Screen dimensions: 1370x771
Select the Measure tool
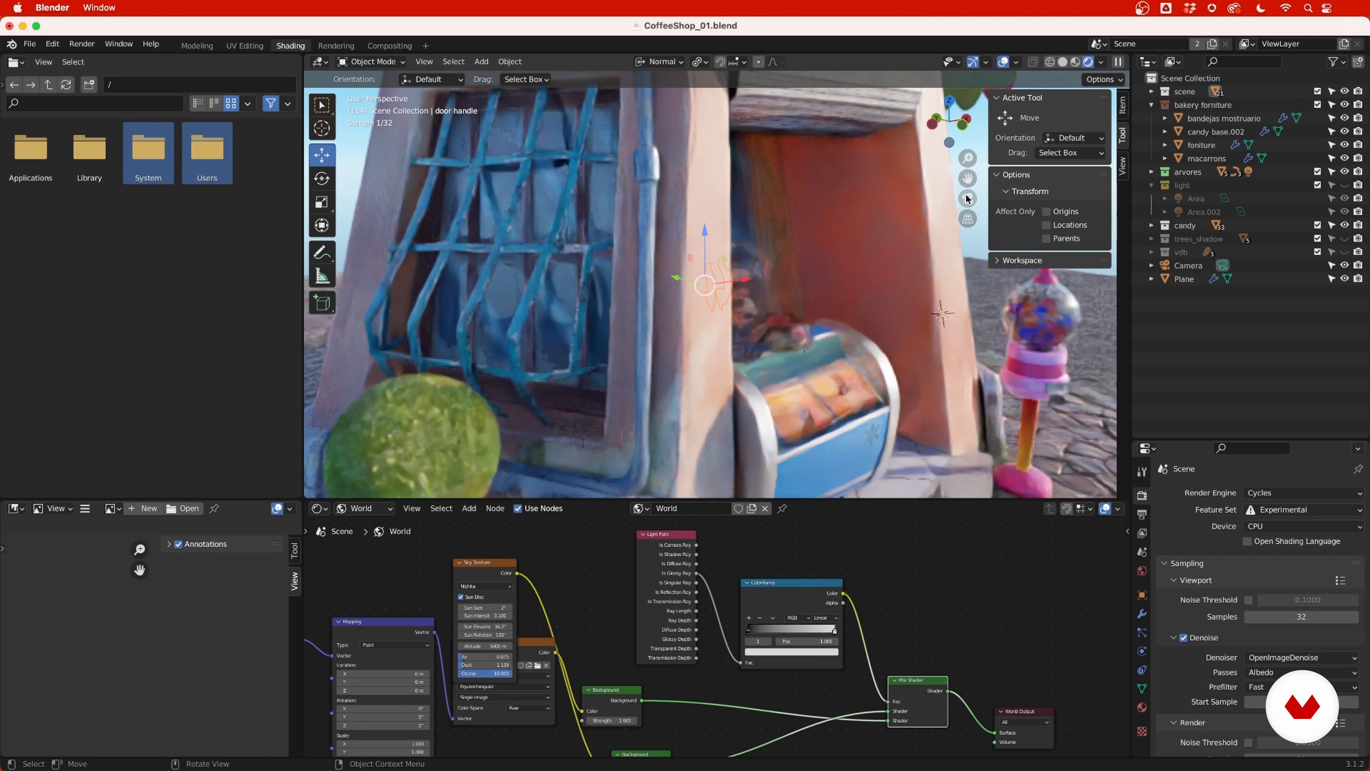(x=322, y=276)
